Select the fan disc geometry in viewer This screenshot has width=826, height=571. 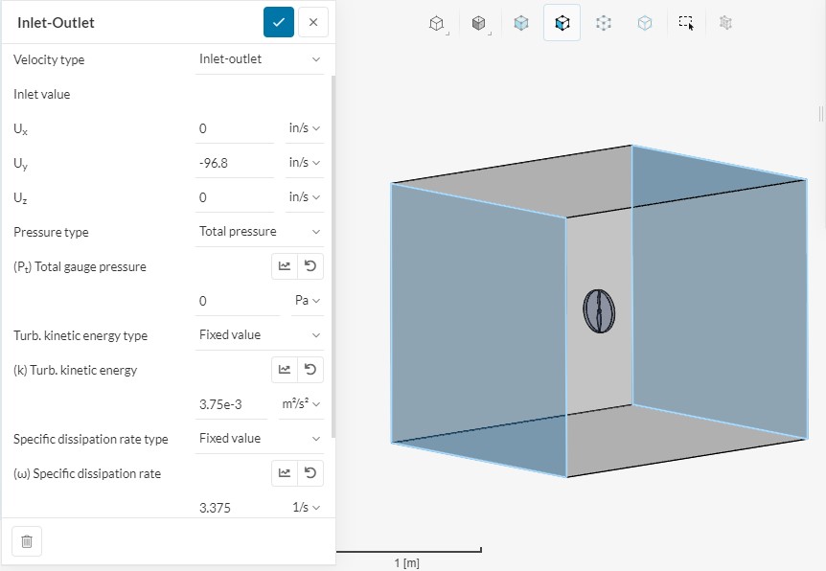pos(599,311)
